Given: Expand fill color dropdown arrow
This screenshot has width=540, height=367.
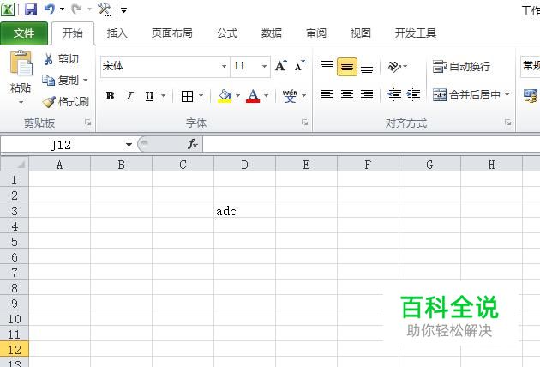Looking at the screenshot, I should click(x=237, y=95).
